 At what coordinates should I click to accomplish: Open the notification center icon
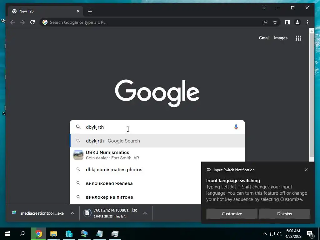point(310,234)
